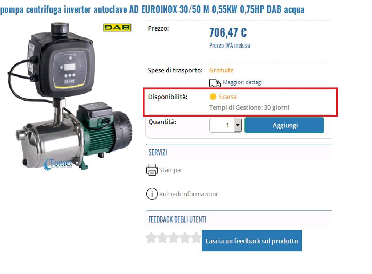This screenshot has height=274, width=372.
Task: Click inside the quantity field showing 1
Action: [x=222, y=125]
